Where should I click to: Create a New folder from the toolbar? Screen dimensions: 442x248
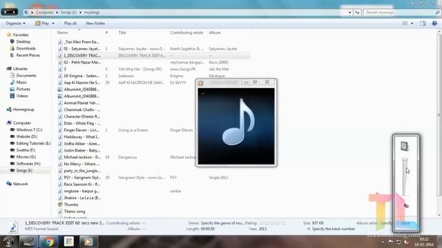point(95,23)
